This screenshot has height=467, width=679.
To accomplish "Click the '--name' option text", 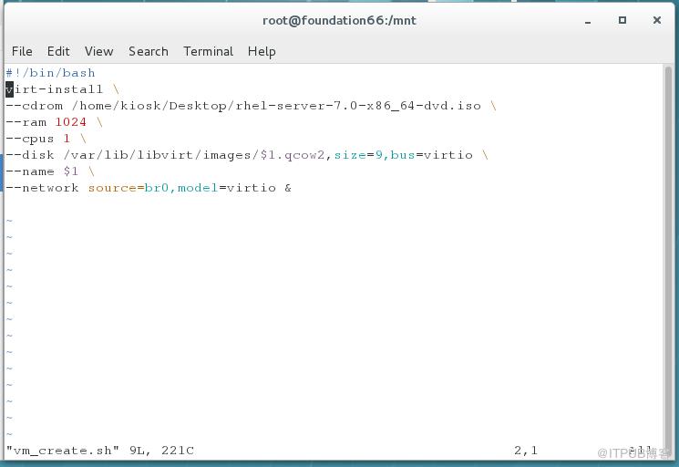I will [x=30, y=171].
